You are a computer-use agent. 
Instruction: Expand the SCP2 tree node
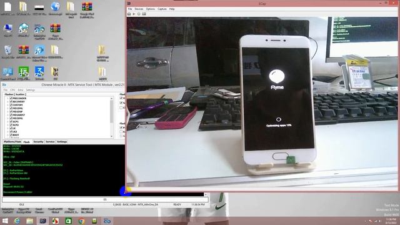tap(8, 125)
